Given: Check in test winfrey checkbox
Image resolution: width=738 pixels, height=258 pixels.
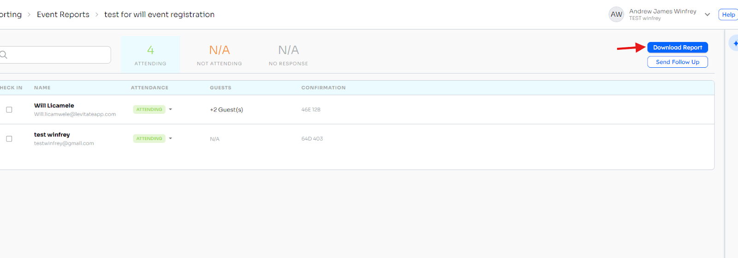Looking at the screenshot, I should pos(9,139).
